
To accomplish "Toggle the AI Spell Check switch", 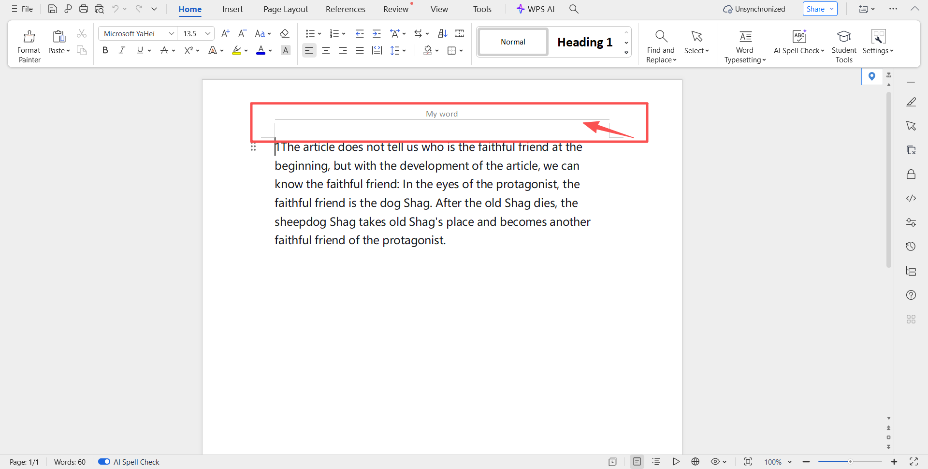I will 104,462.
